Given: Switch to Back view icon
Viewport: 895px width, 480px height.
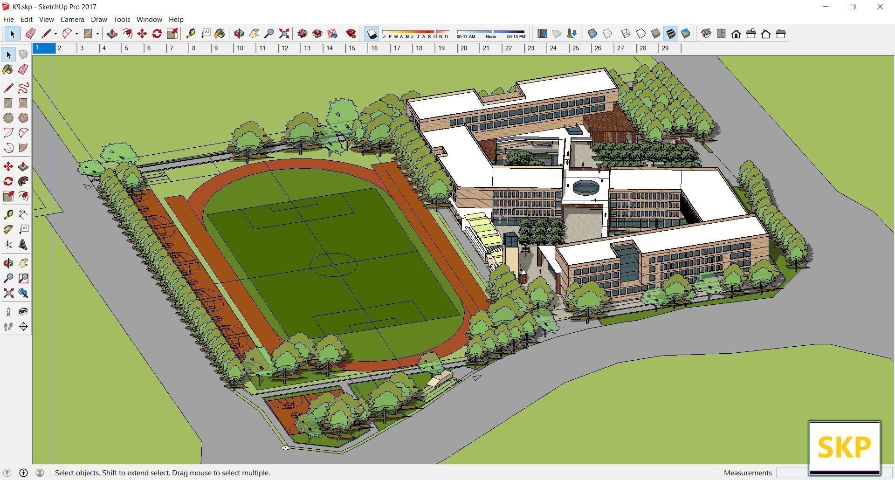Looking at the screenshot, I should pyautogui.click(x=766, y=34).
